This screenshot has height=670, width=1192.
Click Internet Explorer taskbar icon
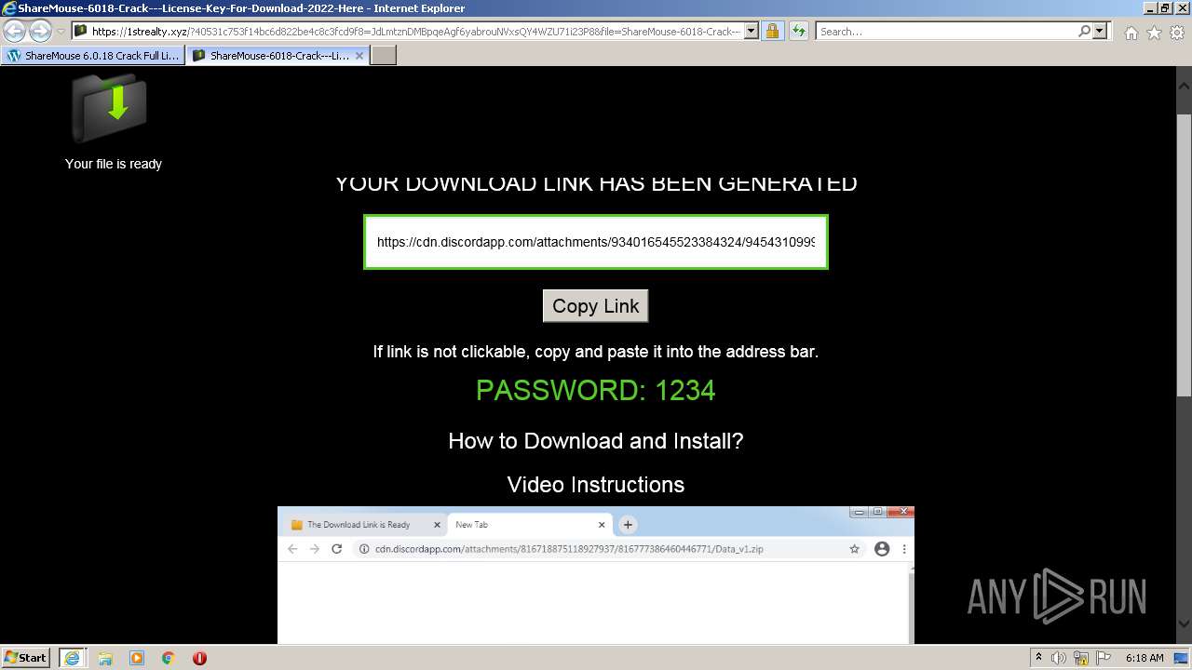tap(72, 657)
